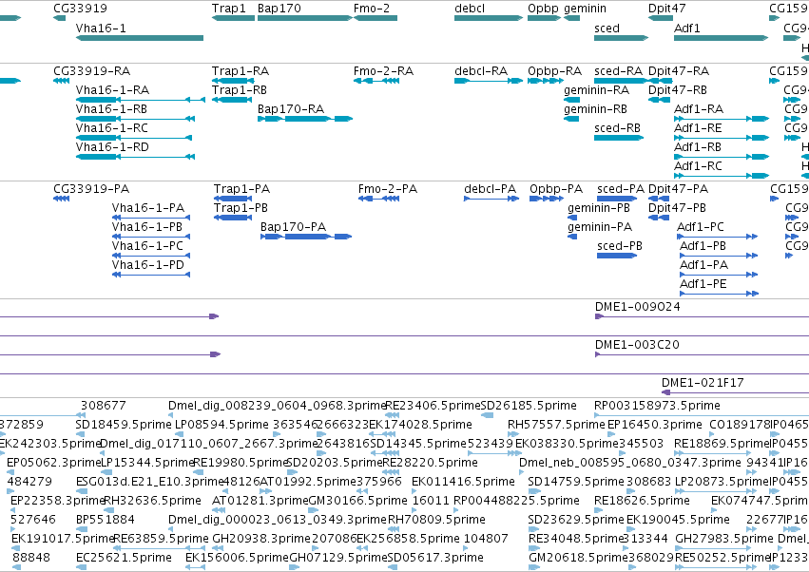The width and height of the screenshot is (809, 572).
Task: Click the geminin-RA transcript label
Action: tap(596, 89)
